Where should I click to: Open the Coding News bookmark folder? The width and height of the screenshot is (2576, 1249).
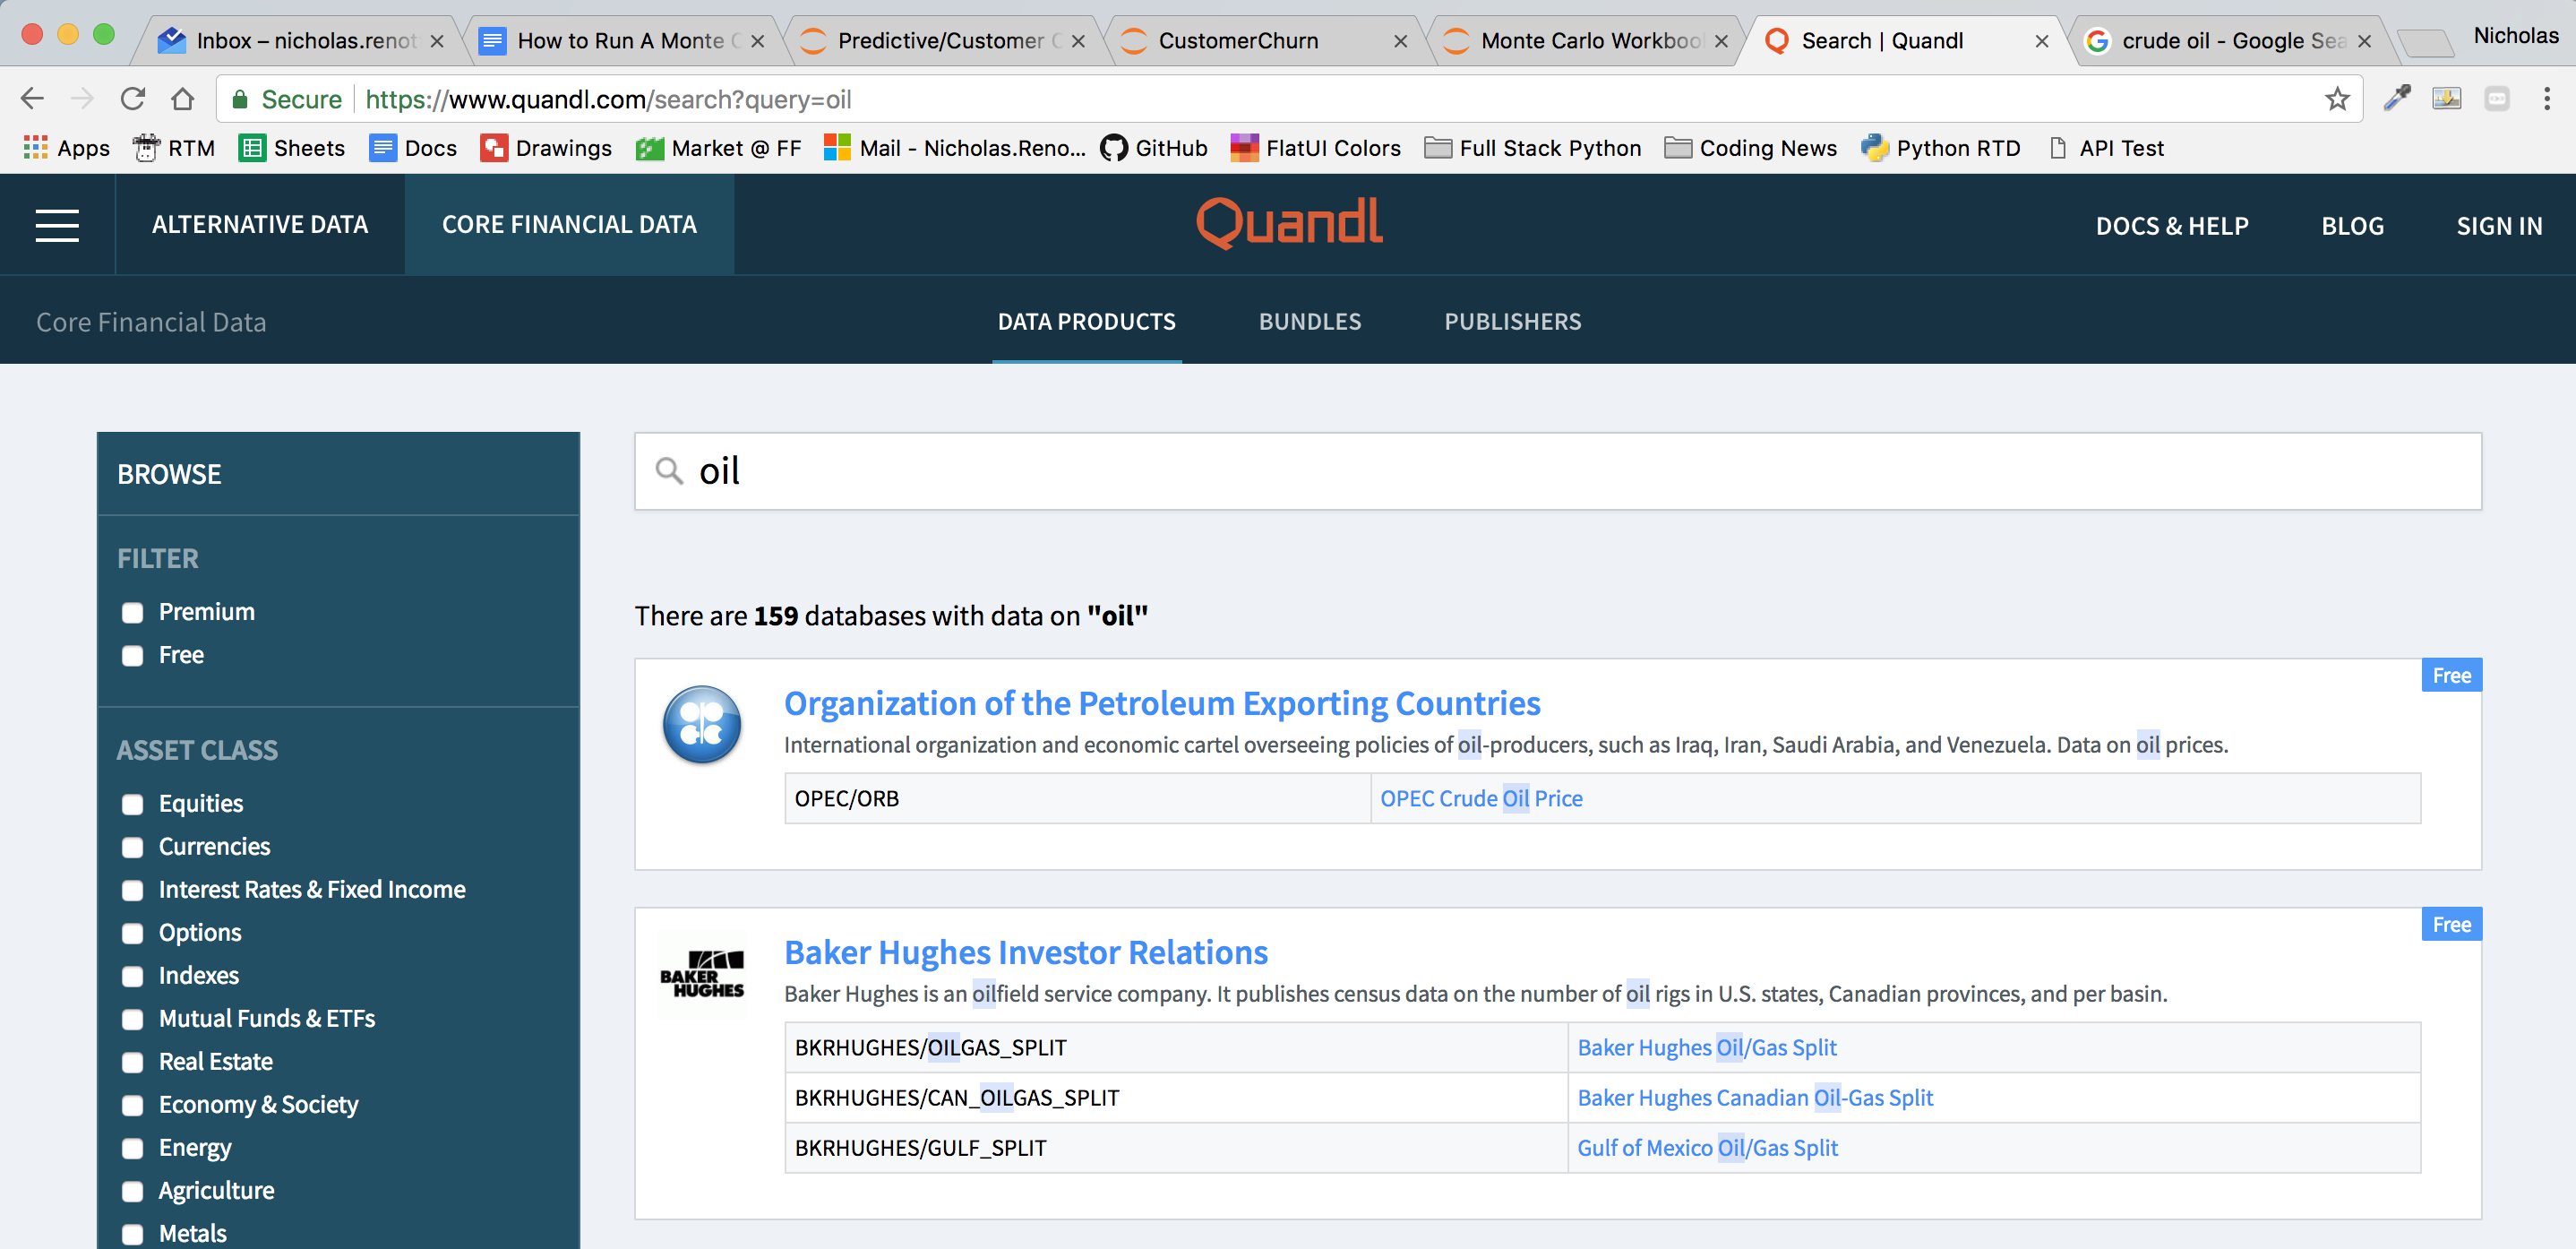click(x=1751, y=148)
